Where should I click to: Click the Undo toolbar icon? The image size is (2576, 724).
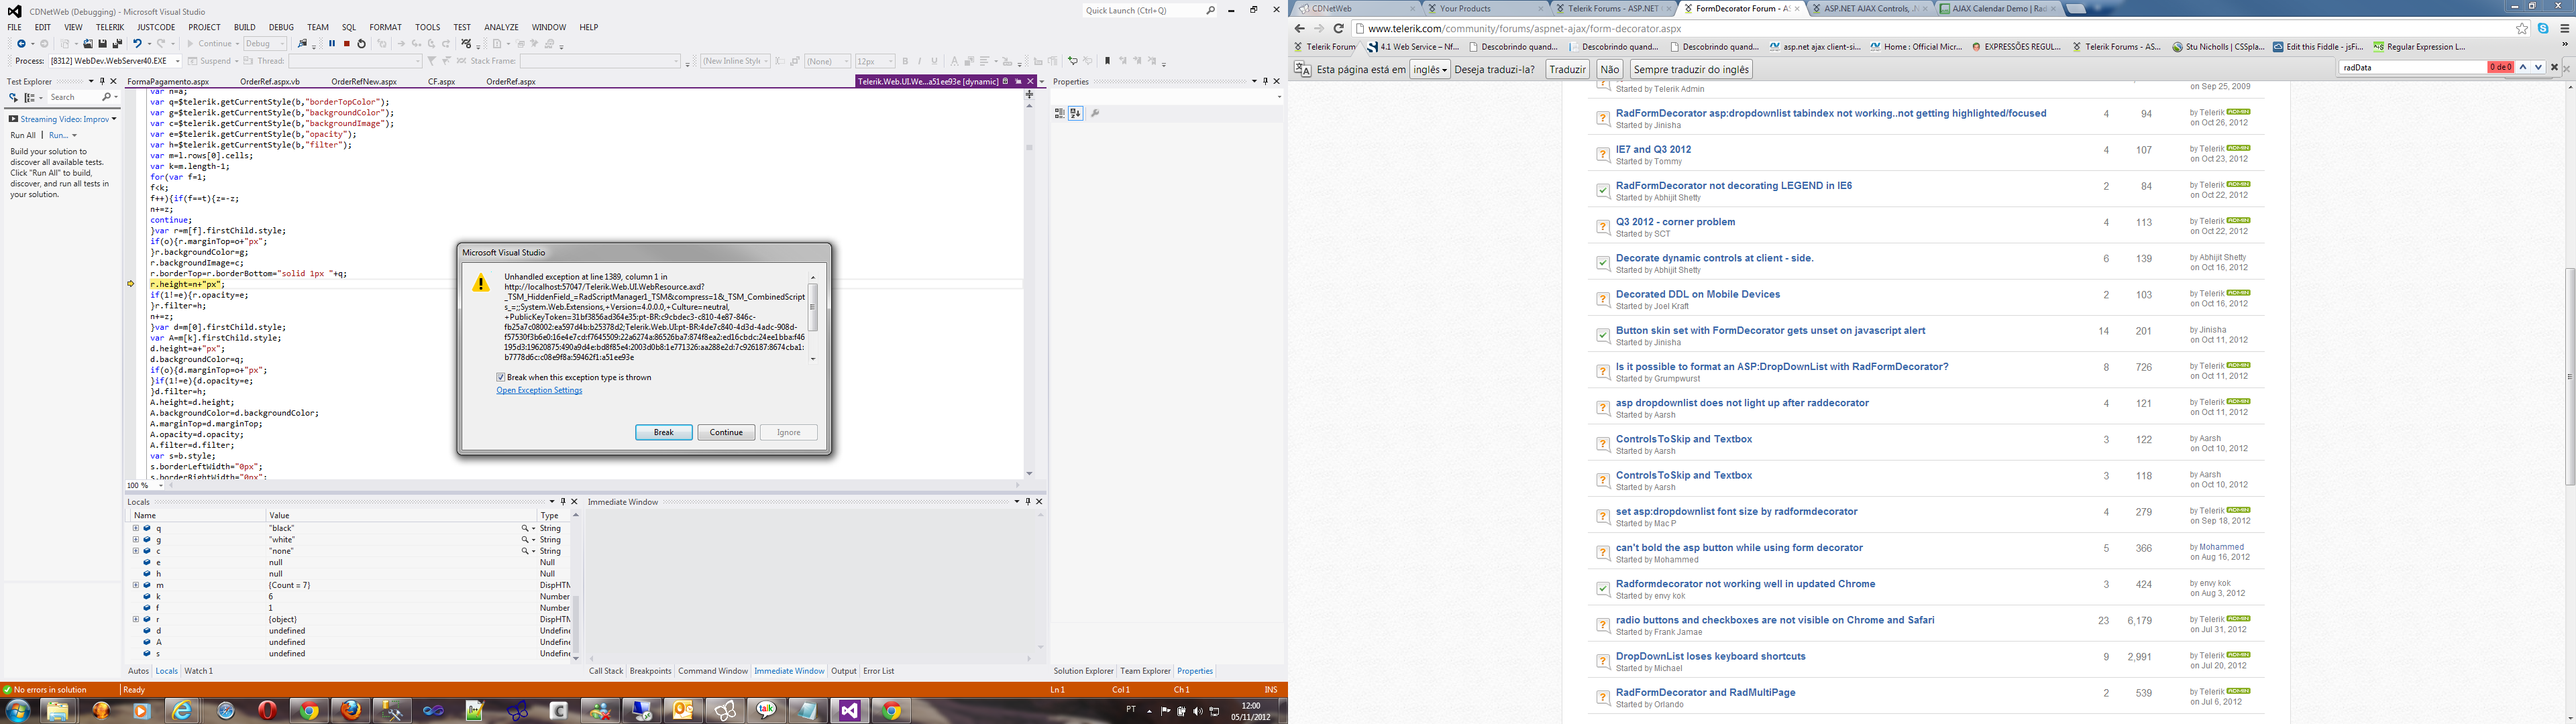tap(137, 44)
